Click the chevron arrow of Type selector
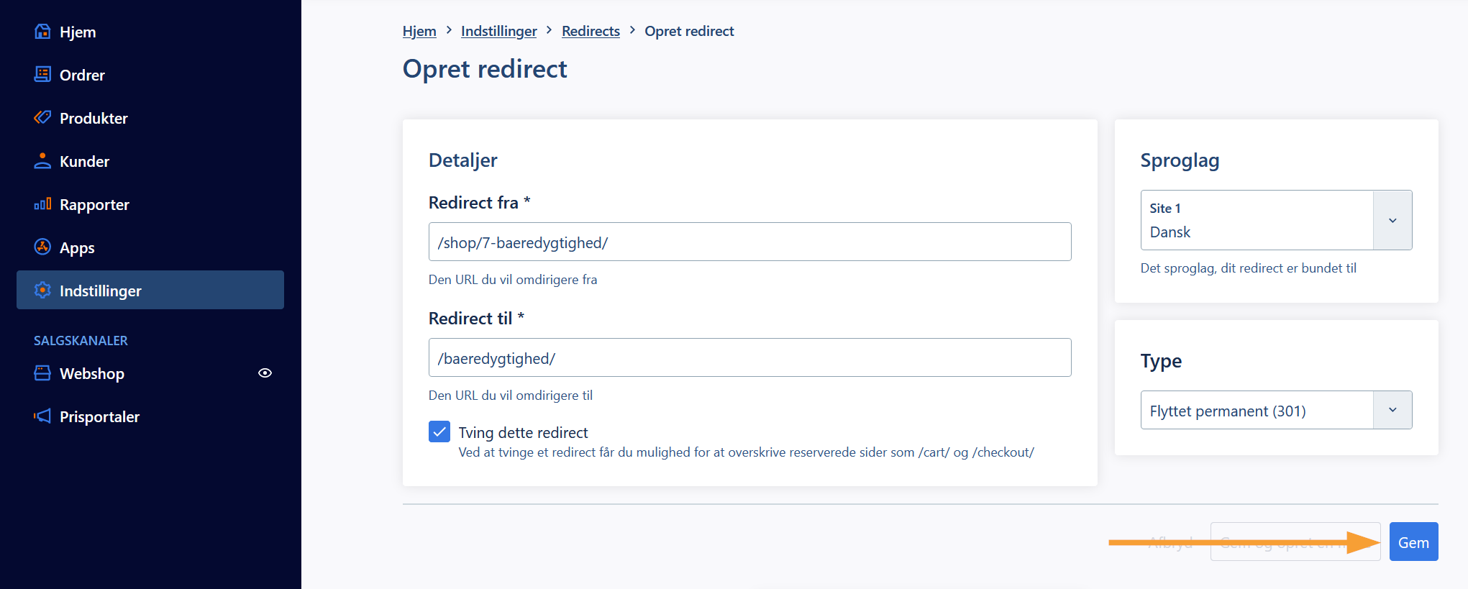The image size is (1468, 589). 1392,410
